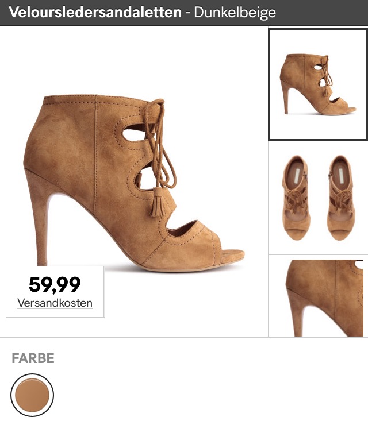
Task: Click the Velourslederandaletten product title
Action: click(95, 13)
